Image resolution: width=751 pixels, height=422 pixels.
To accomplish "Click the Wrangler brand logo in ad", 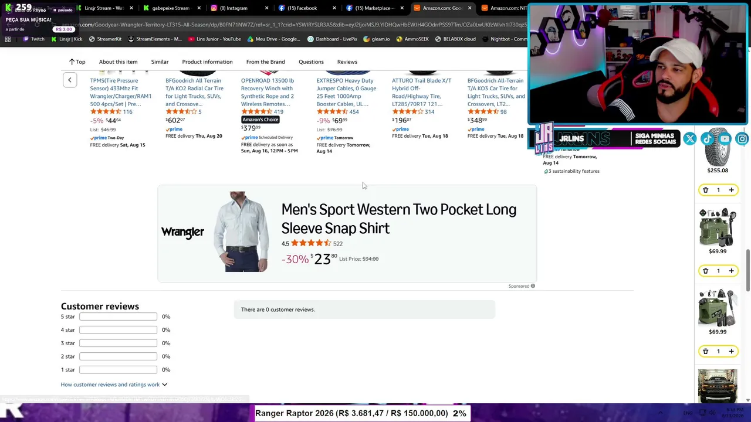I will [x=182, y=232].
